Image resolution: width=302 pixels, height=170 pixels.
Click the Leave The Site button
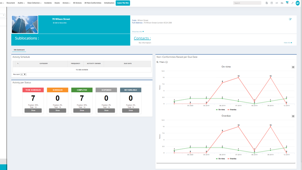click(x=123, y=3)
